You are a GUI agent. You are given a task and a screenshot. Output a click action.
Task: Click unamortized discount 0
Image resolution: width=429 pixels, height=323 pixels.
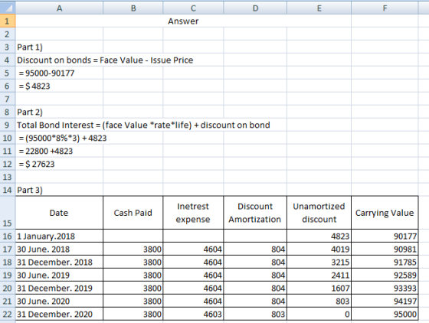click(x=319, y=314)
